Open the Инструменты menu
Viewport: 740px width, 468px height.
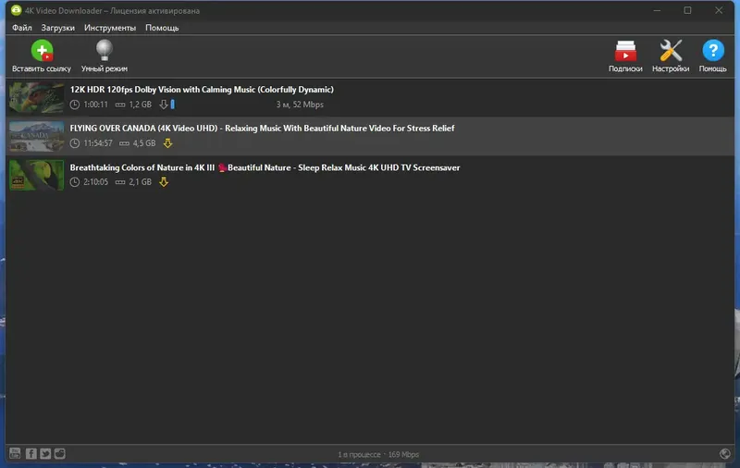coord(110,28)
